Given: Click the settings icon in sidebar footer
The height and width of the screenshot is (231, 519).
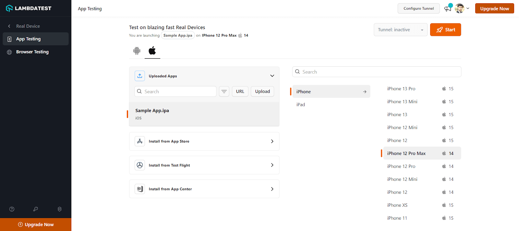Looking at the screenshot, I should click(x=60, y=209).
